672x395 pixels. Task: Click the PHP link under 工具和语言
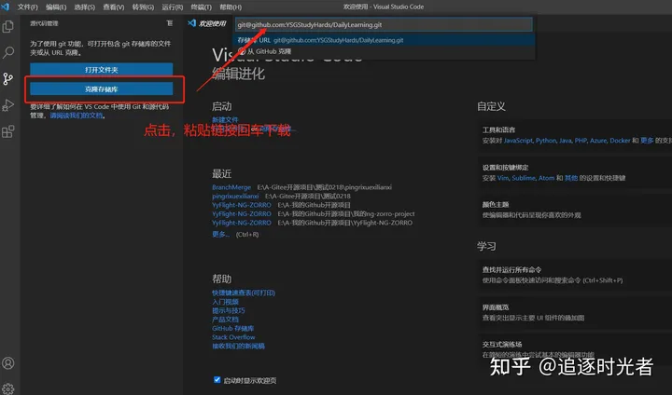(581, 141)
